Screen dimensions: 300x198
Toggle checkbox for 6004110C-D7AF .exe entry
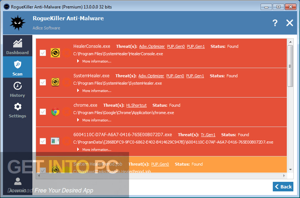(x=43, y=141)
